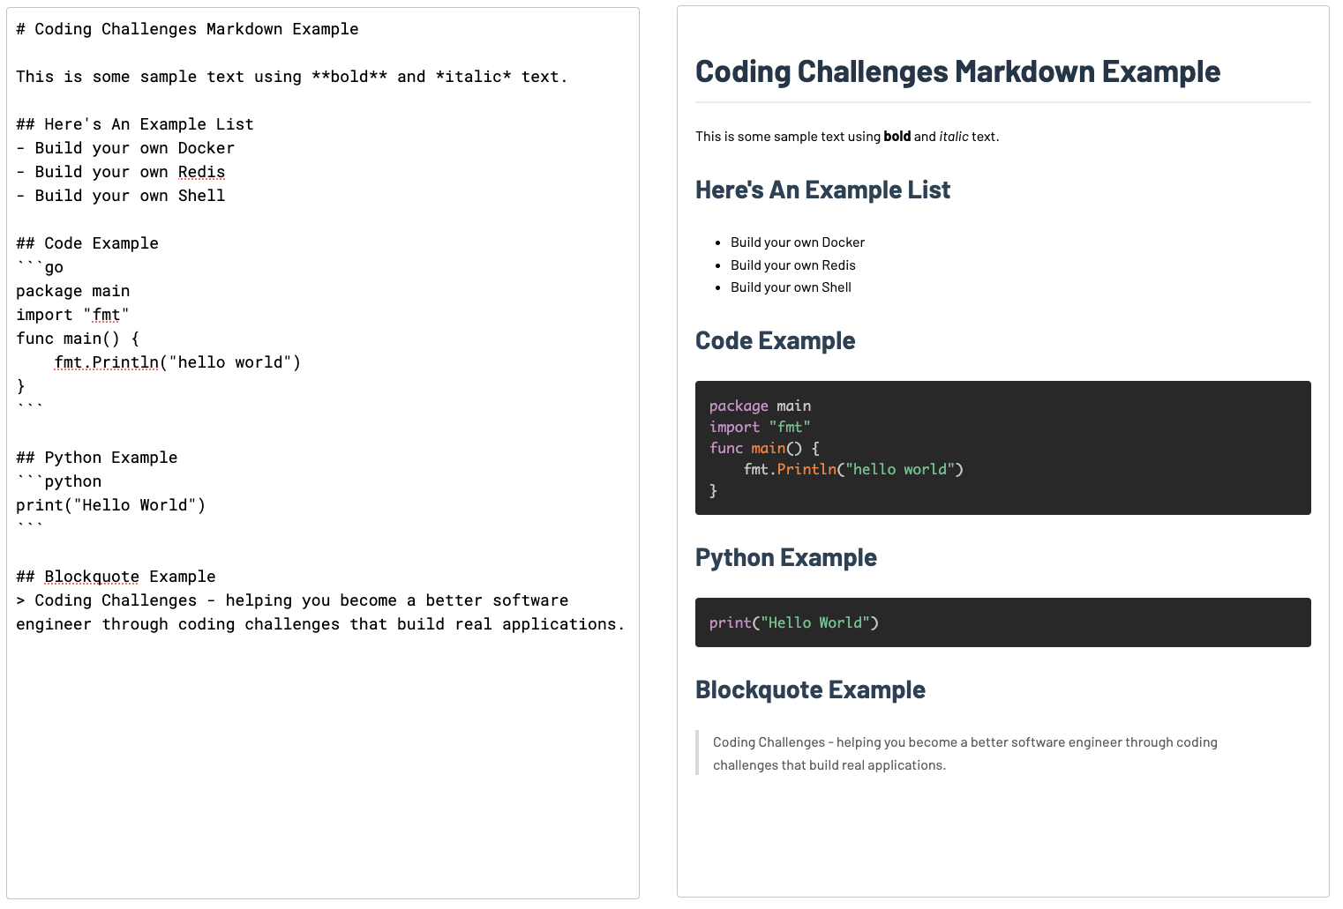Click preview bullet 'Build your own Redis'
1343x909 pixels.
click(x=793, y=265)
